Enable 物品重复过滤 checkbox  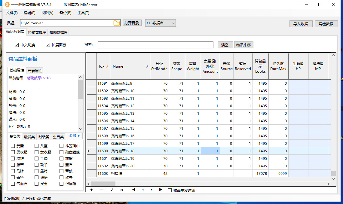click(x=170, y=190)
